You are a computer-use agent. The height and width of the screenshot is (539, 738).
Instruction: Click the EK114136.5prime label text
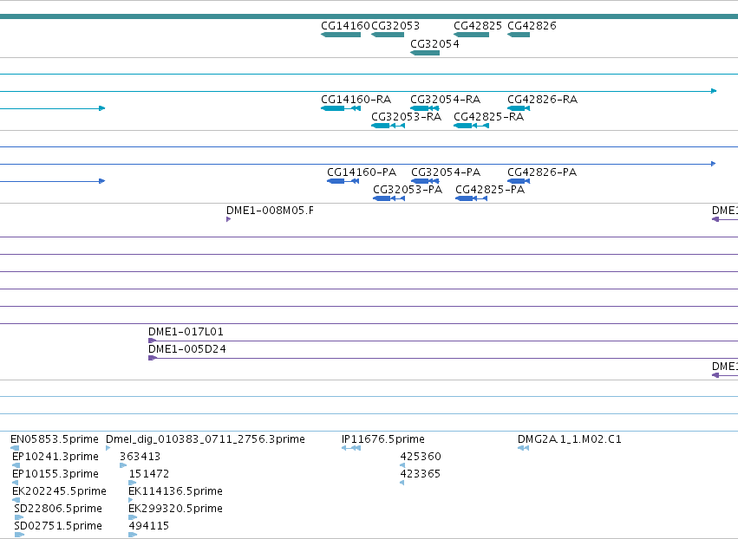(175, 491)
